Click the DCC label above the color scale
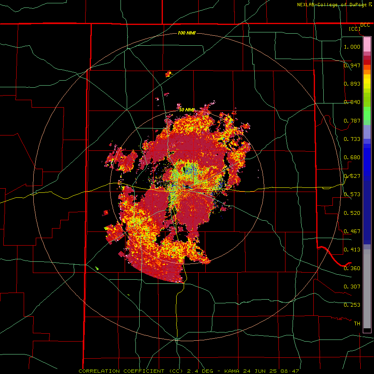 pos(365,25)
